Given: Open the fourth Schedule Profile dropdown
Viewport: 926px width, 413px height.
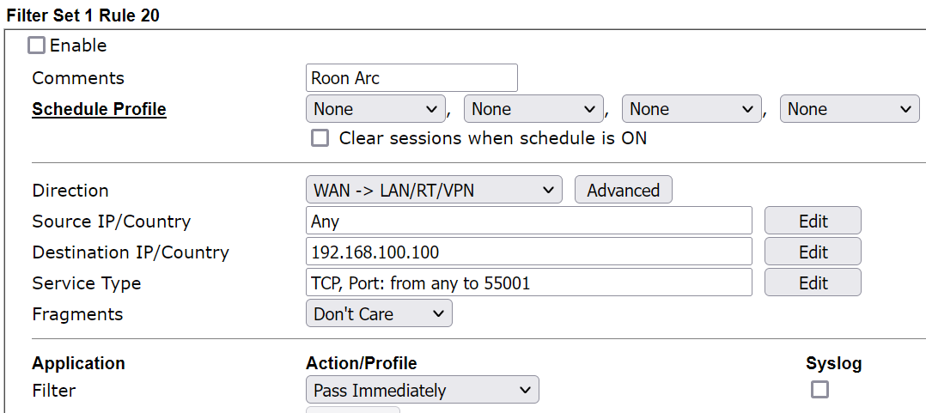Looking at the screenshot, I should [850, 108].
